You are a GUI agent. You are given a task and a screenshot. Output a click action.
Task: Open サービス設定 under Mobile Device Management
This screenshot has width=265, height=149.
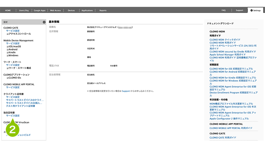13,44
